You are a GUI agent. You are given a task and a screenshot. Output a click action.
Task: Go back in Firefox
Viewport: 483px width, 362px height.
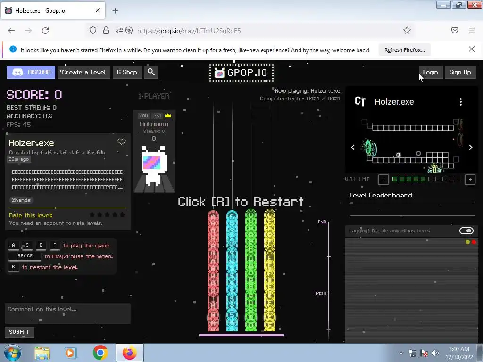11,31
